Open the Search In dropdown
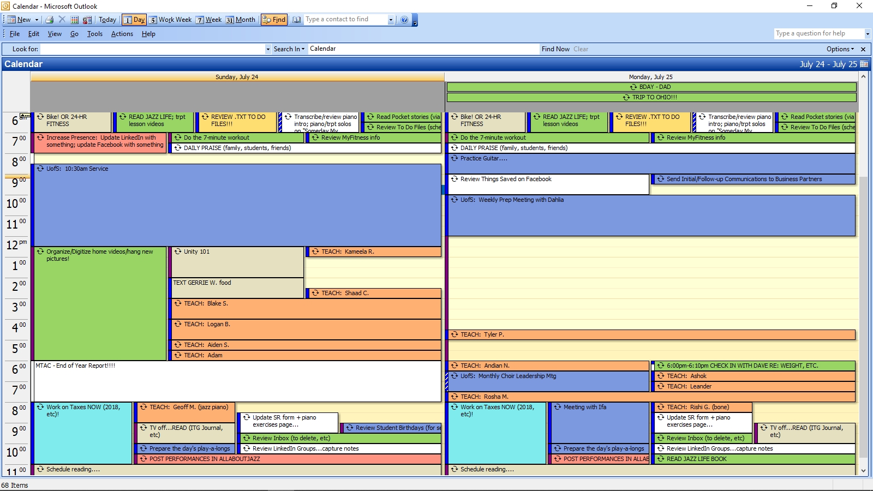This screenshot has width=873, height=491. [x=289, y=49]
